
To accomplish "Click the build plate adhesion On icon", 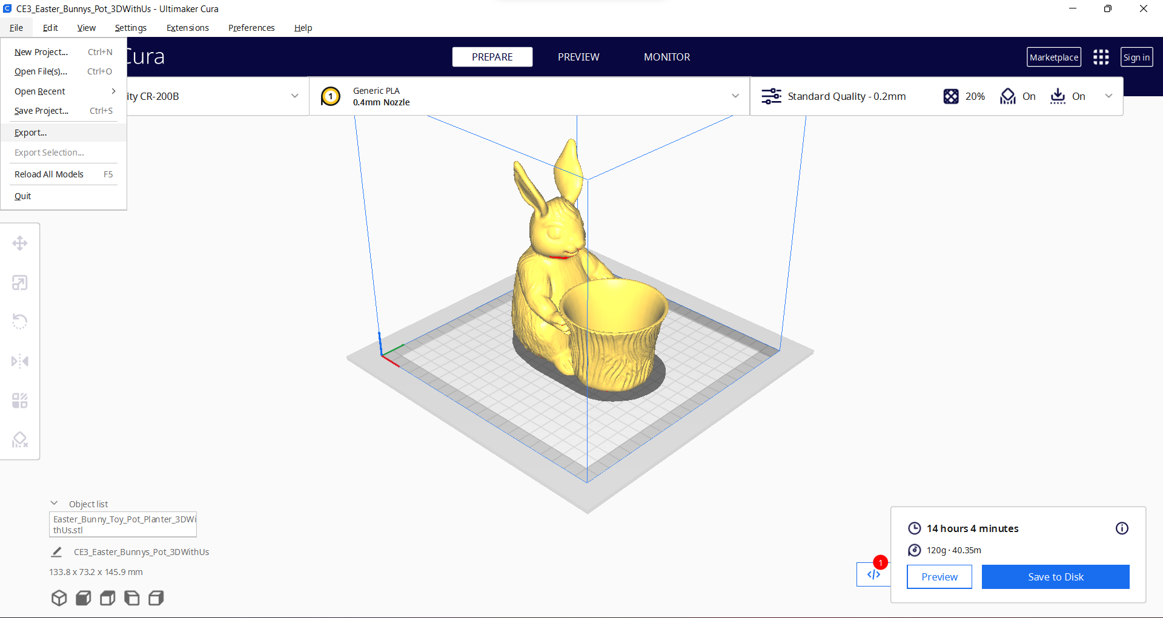I will pyautogui.click(x=1058, y=96).
